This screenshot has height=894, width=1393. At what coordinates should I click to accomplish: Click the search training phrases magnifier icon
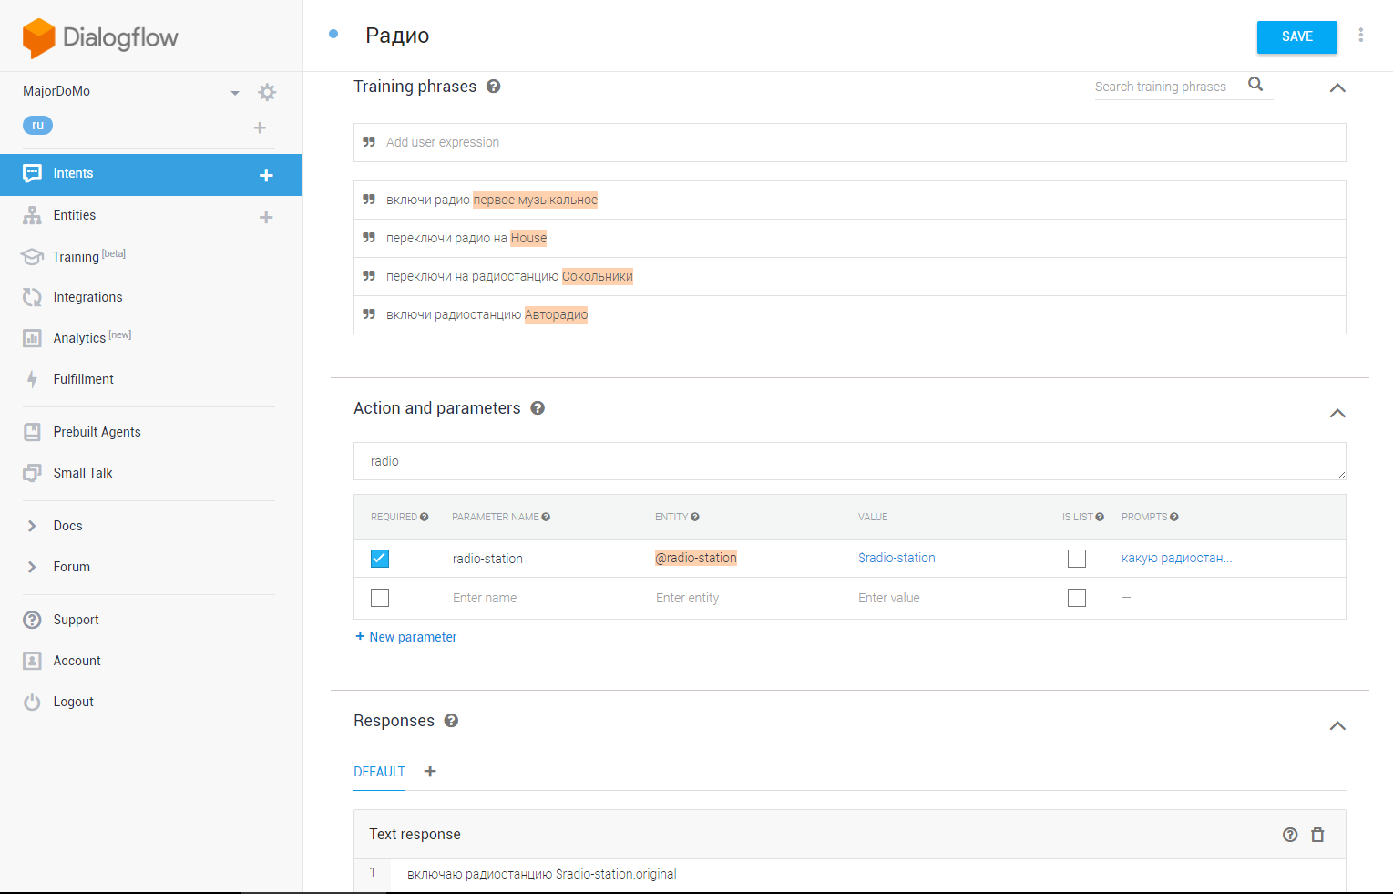(1255, 85)
